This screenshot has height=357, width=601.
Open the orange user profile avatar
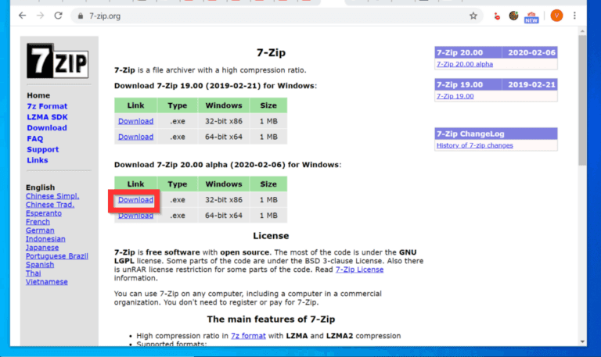556,16
